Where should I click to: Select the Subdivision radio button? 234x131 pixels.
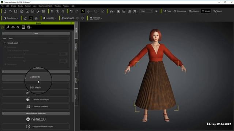pyautogui.click(x=5, y=47)
